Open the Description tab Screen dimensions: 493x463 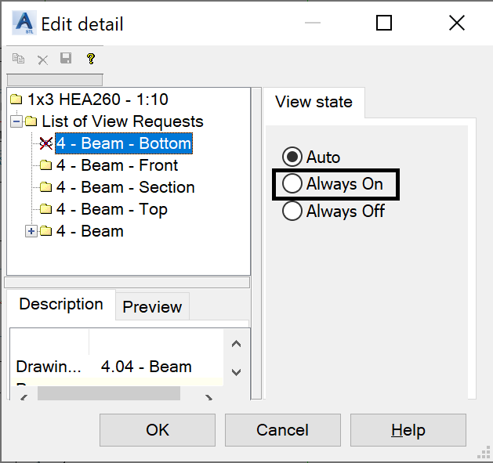61,304
